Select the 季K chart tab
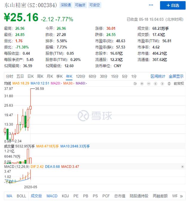Screen dimensions: 191x201 pos(59,76)
